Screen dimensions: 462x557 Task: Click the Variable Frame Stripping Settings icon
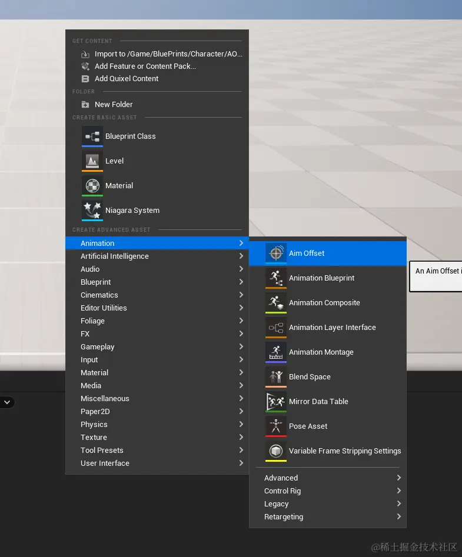[x=276, y=451]
